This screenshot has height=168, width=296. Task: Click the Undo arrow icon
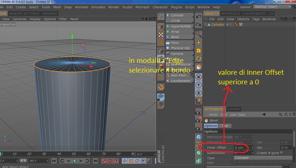tap(199, 17)
